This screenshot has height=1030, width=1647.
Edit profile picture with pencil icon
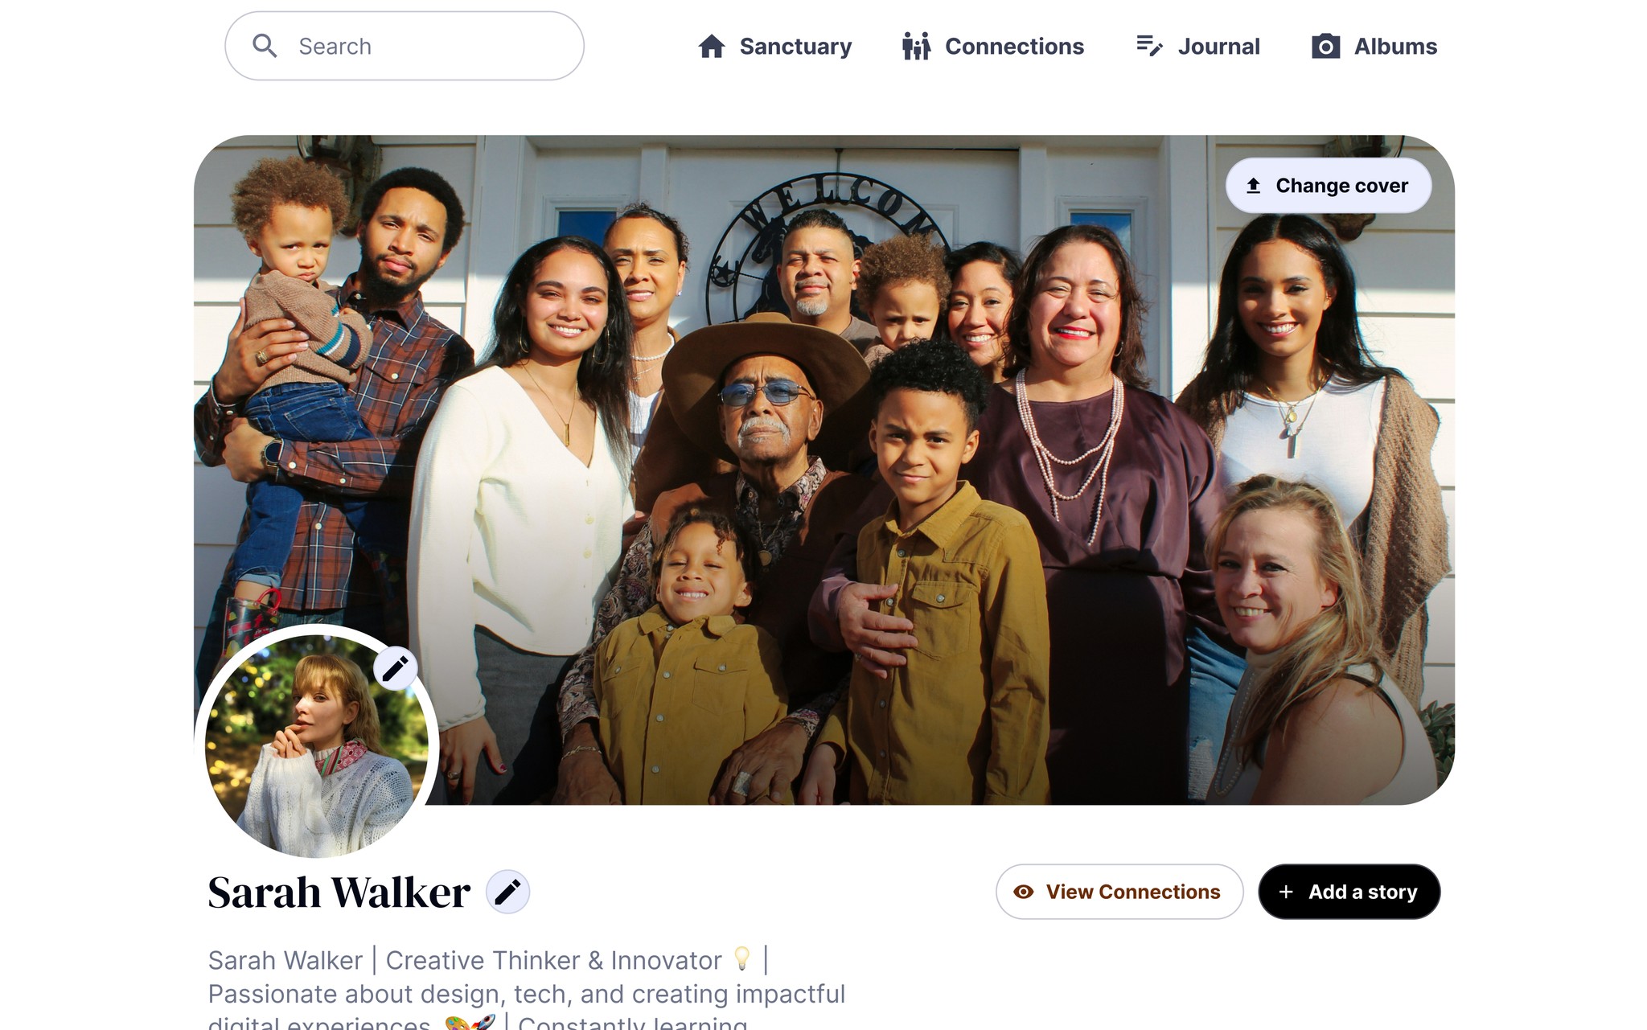click(x=395, y=668)
